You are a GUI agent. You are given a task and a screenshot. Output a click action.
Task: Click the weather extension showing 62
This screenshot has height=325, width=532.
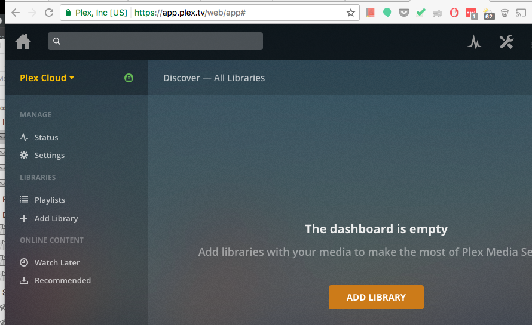pyautogui.click(x=488, y=14)
